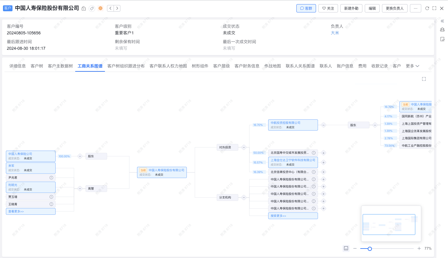Click the 编辑 button
Screen dimensions: 448x258
(372, 8)
